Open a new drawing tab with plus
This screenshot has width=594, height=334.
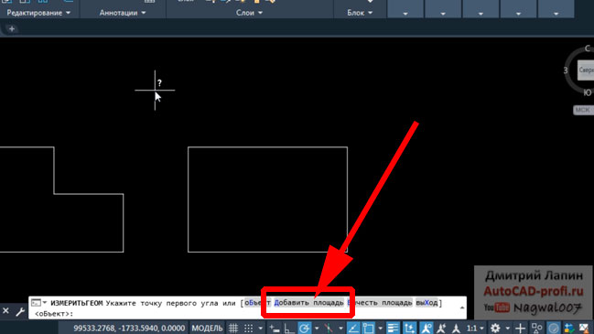(x=11, y=28)
